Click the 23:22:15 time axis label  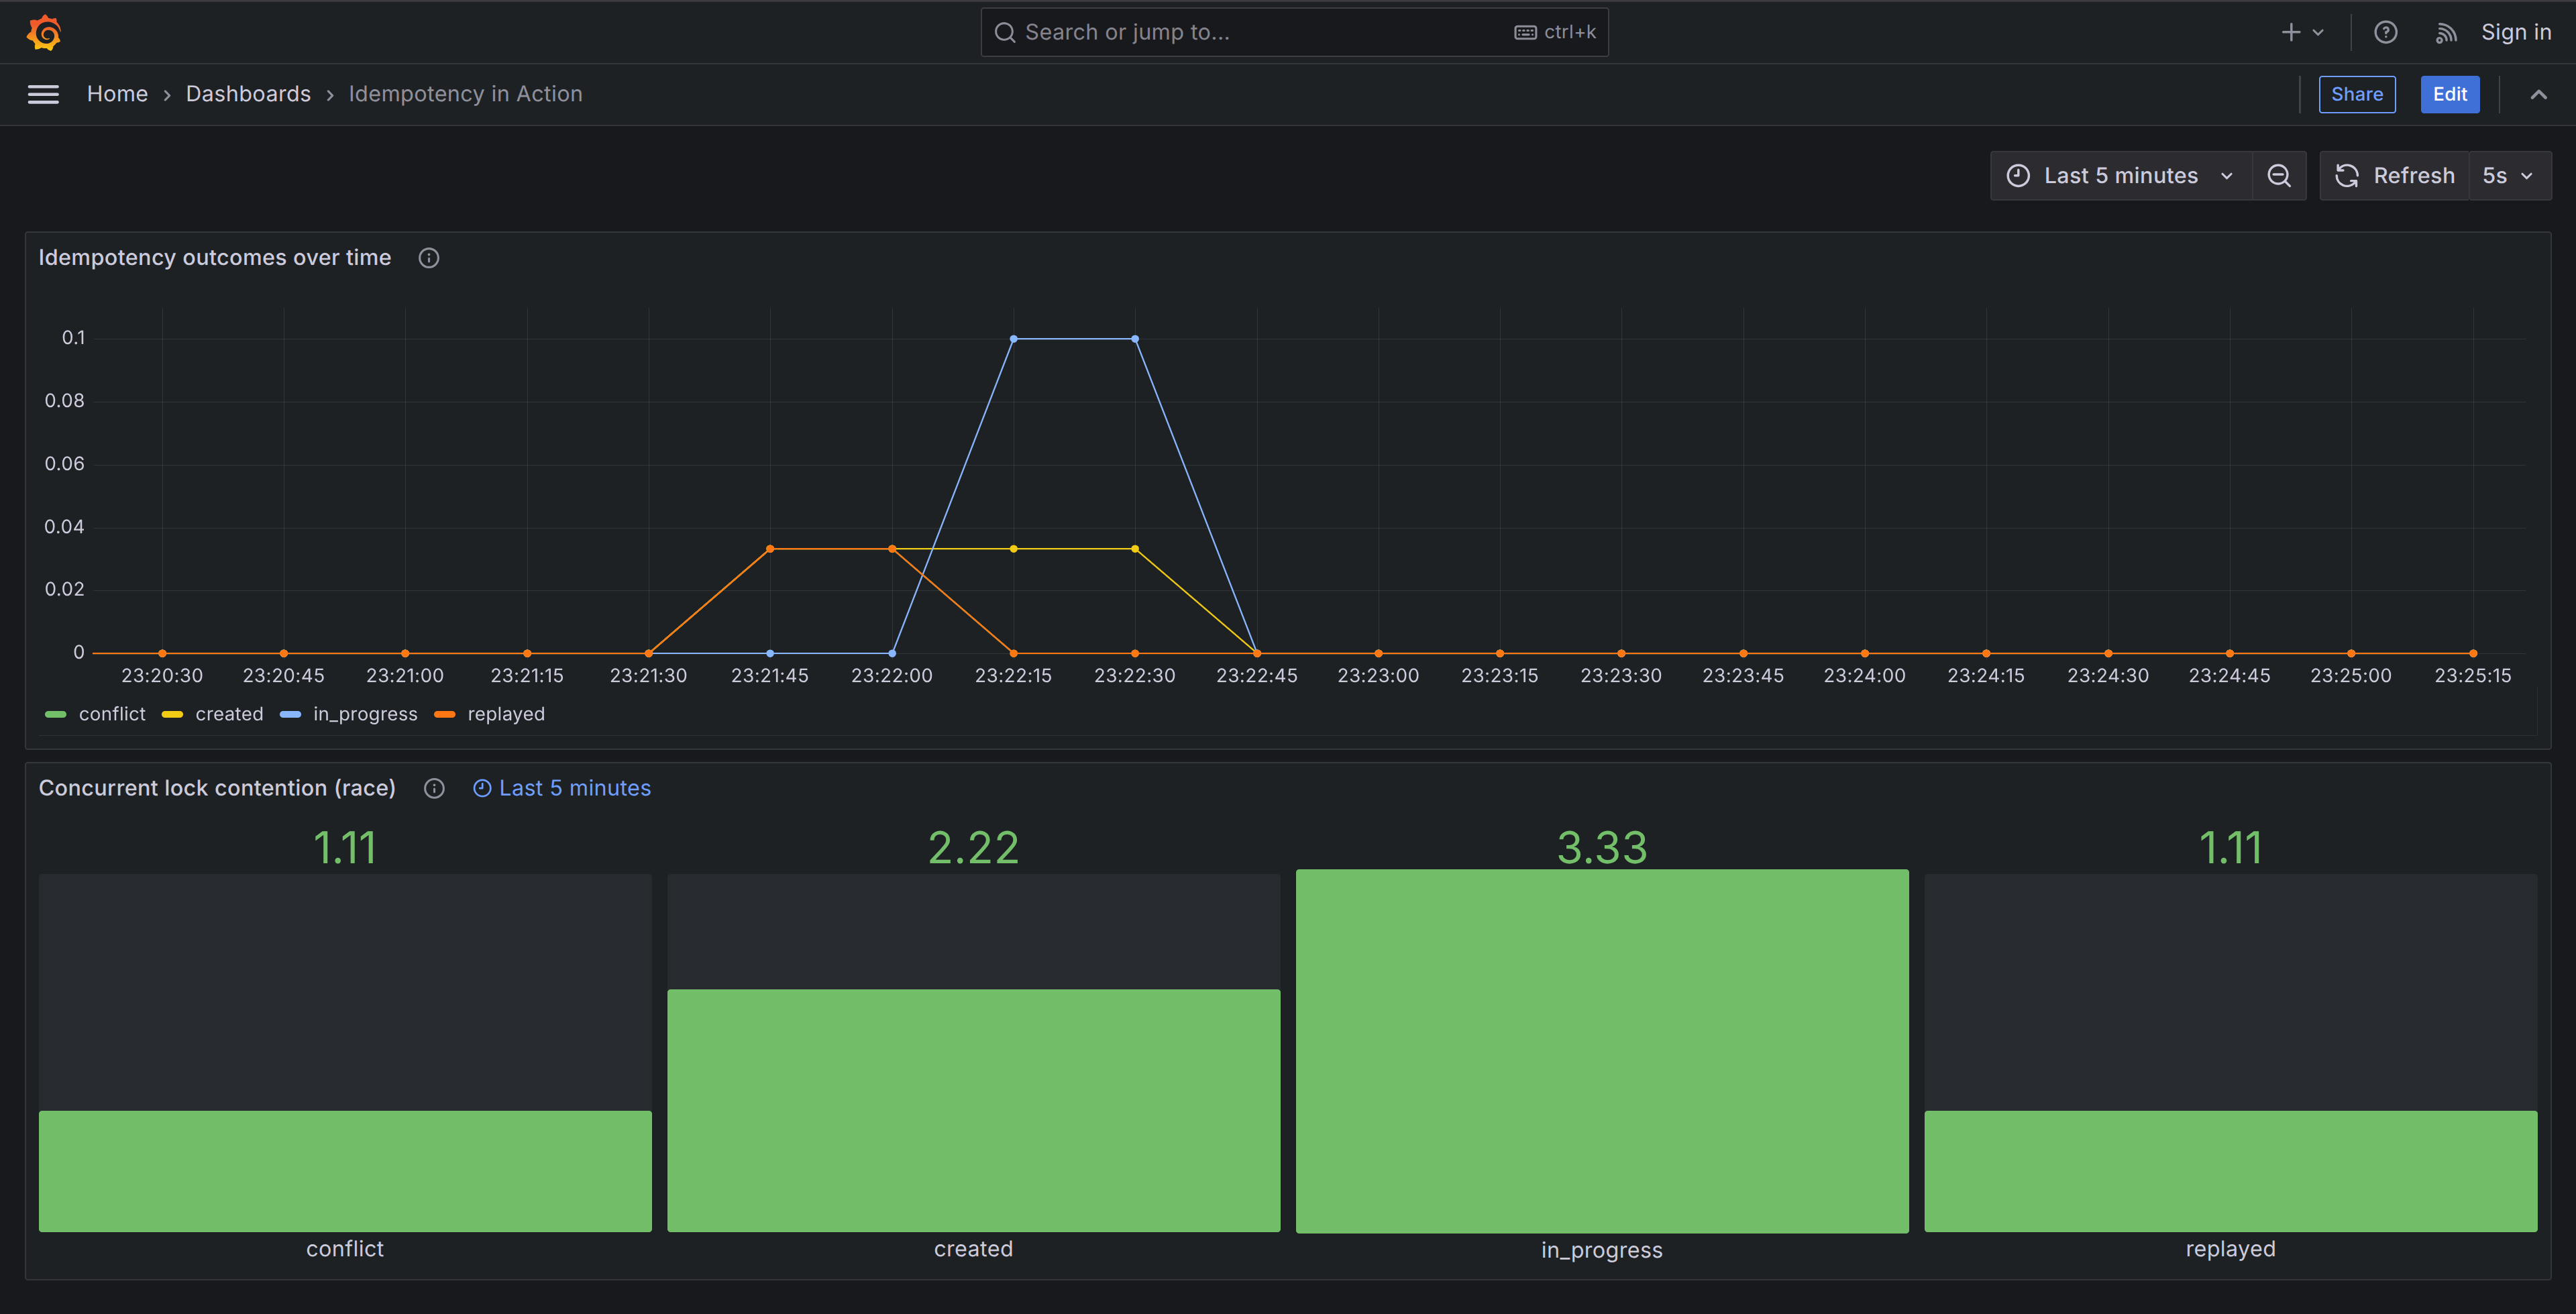(1013, 675)
